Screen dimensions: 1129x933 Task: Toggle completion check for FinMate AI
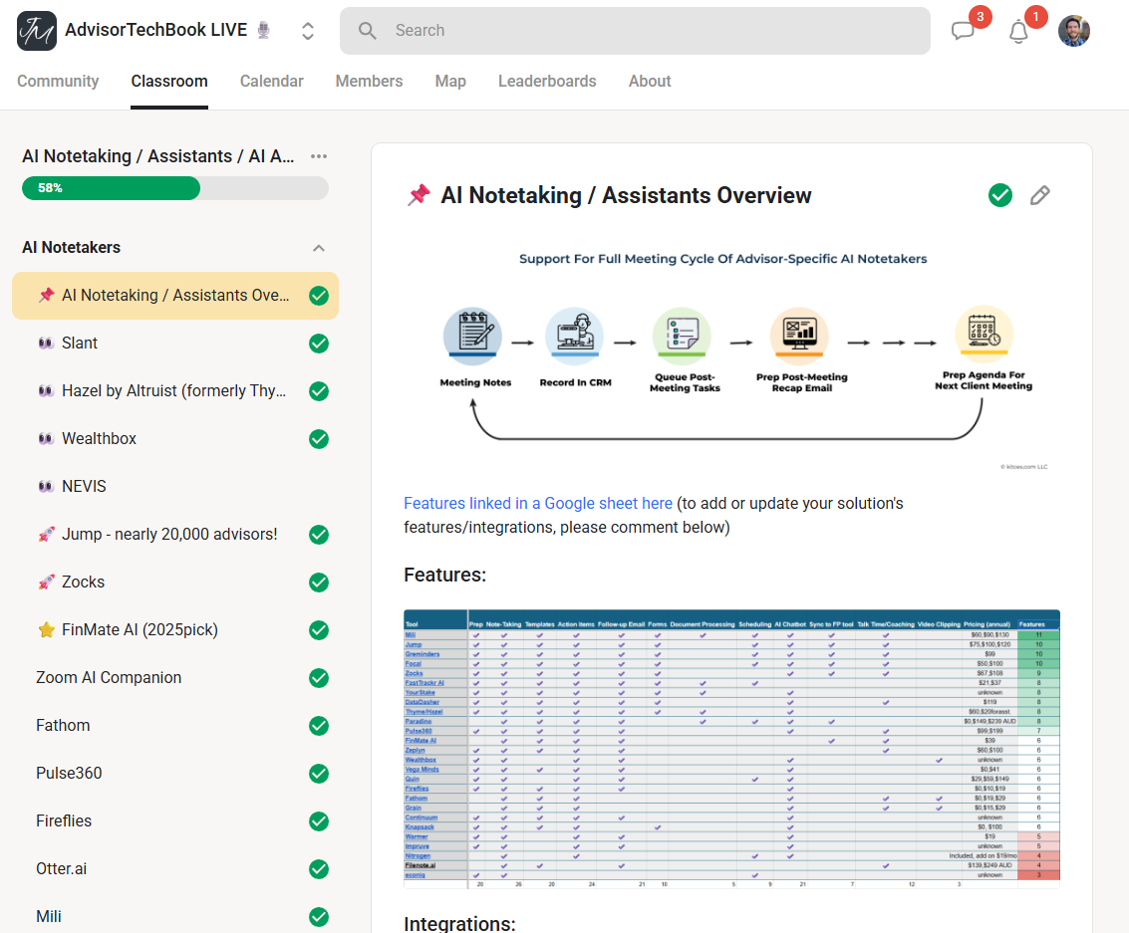pyautogui.click(x=319, y=630)
